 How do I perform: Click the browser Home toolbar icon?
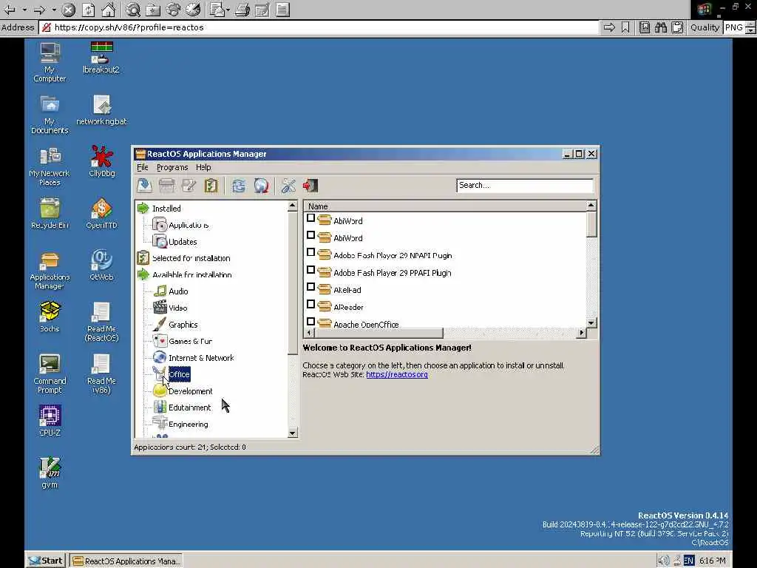(x=108, y=10)
